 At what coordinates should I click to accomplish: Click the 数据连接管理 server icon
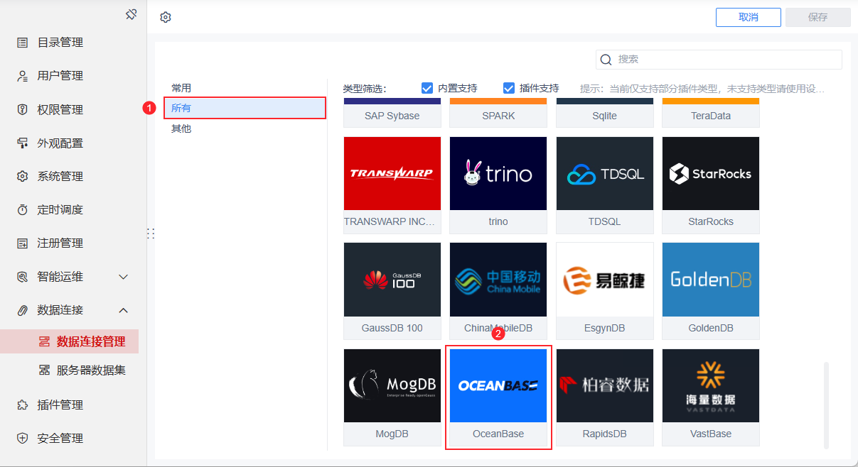tap(44, 341)
